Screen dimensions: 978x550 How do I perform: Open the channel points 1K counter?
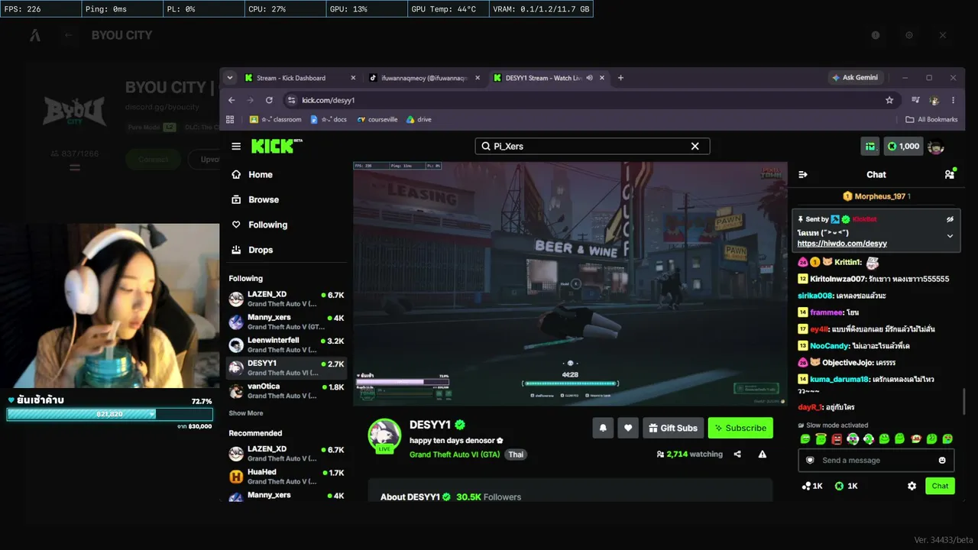pyautogui.click(x=811, y=486)
